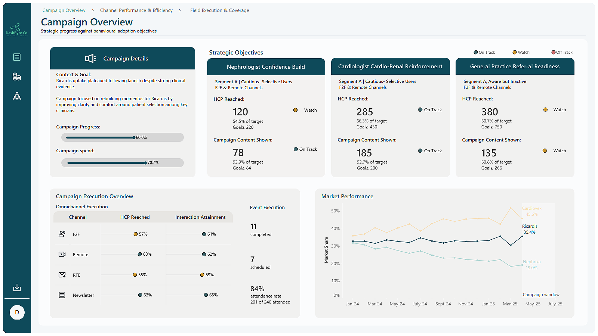
Task: Open Field Execution & Coverage page
Action: 220,10
